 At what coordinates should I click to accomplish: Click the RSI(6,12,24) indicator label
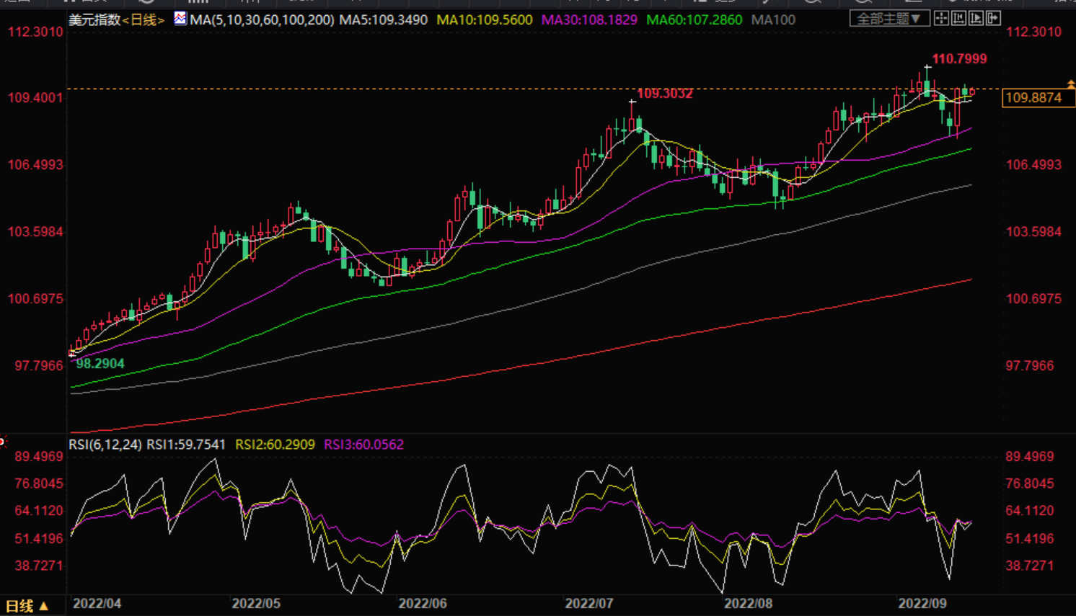coord(105,445)
